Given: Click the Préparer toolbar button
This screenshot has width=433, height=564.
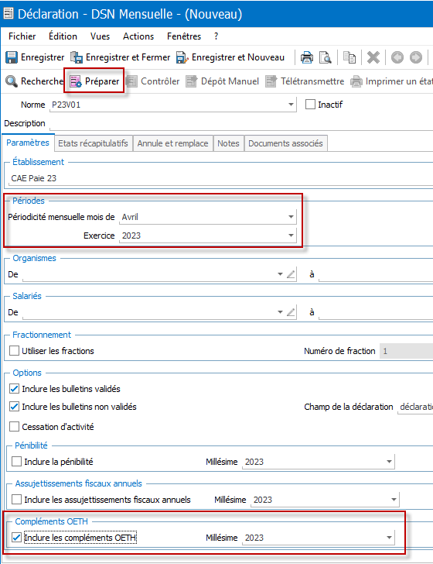Looking at the screenshot, I should 94,81.
